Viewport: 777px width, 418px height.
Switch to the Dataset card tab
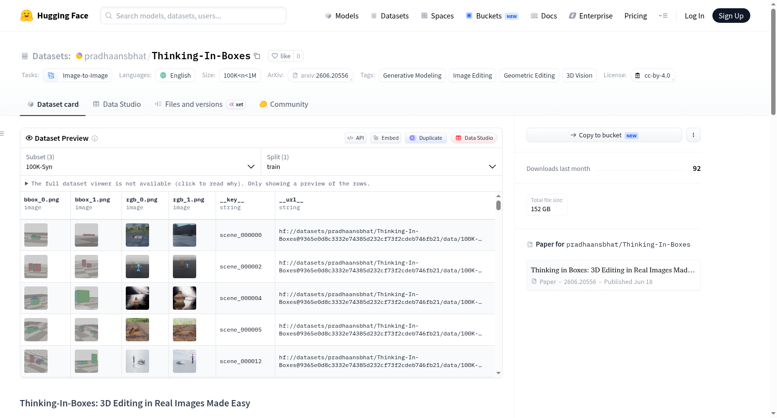click(53, 104)
